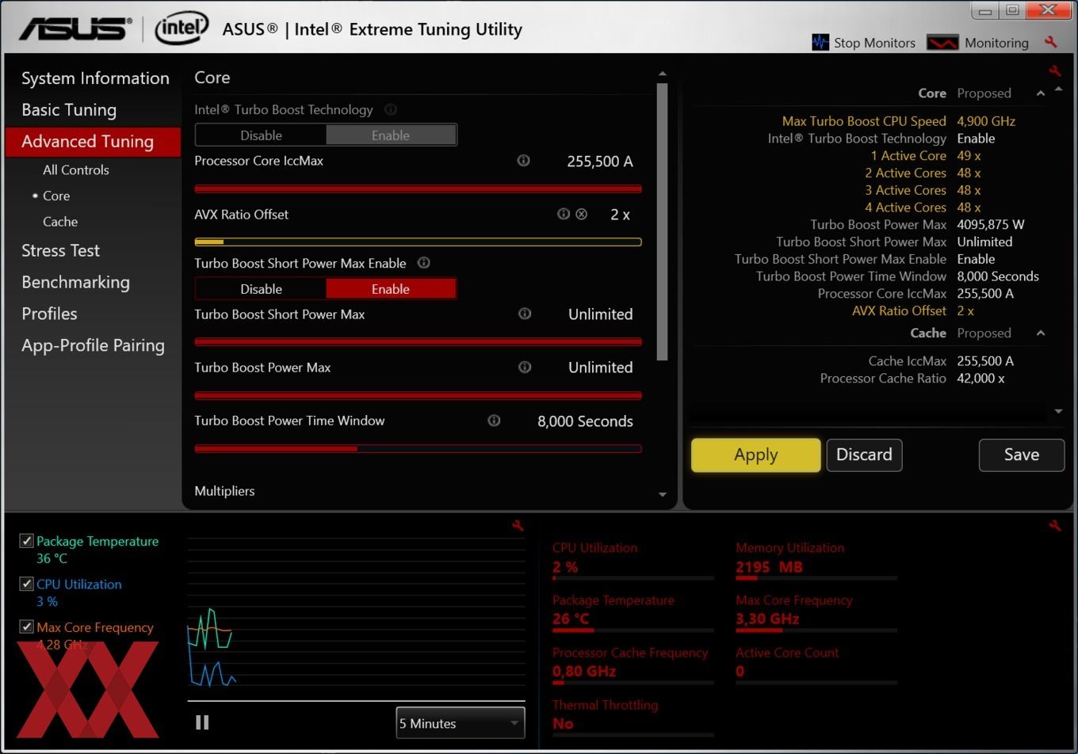1078x754 pixels.
Task: Click the statistics panel wrench icon
Action: [x=1055, y=526]
